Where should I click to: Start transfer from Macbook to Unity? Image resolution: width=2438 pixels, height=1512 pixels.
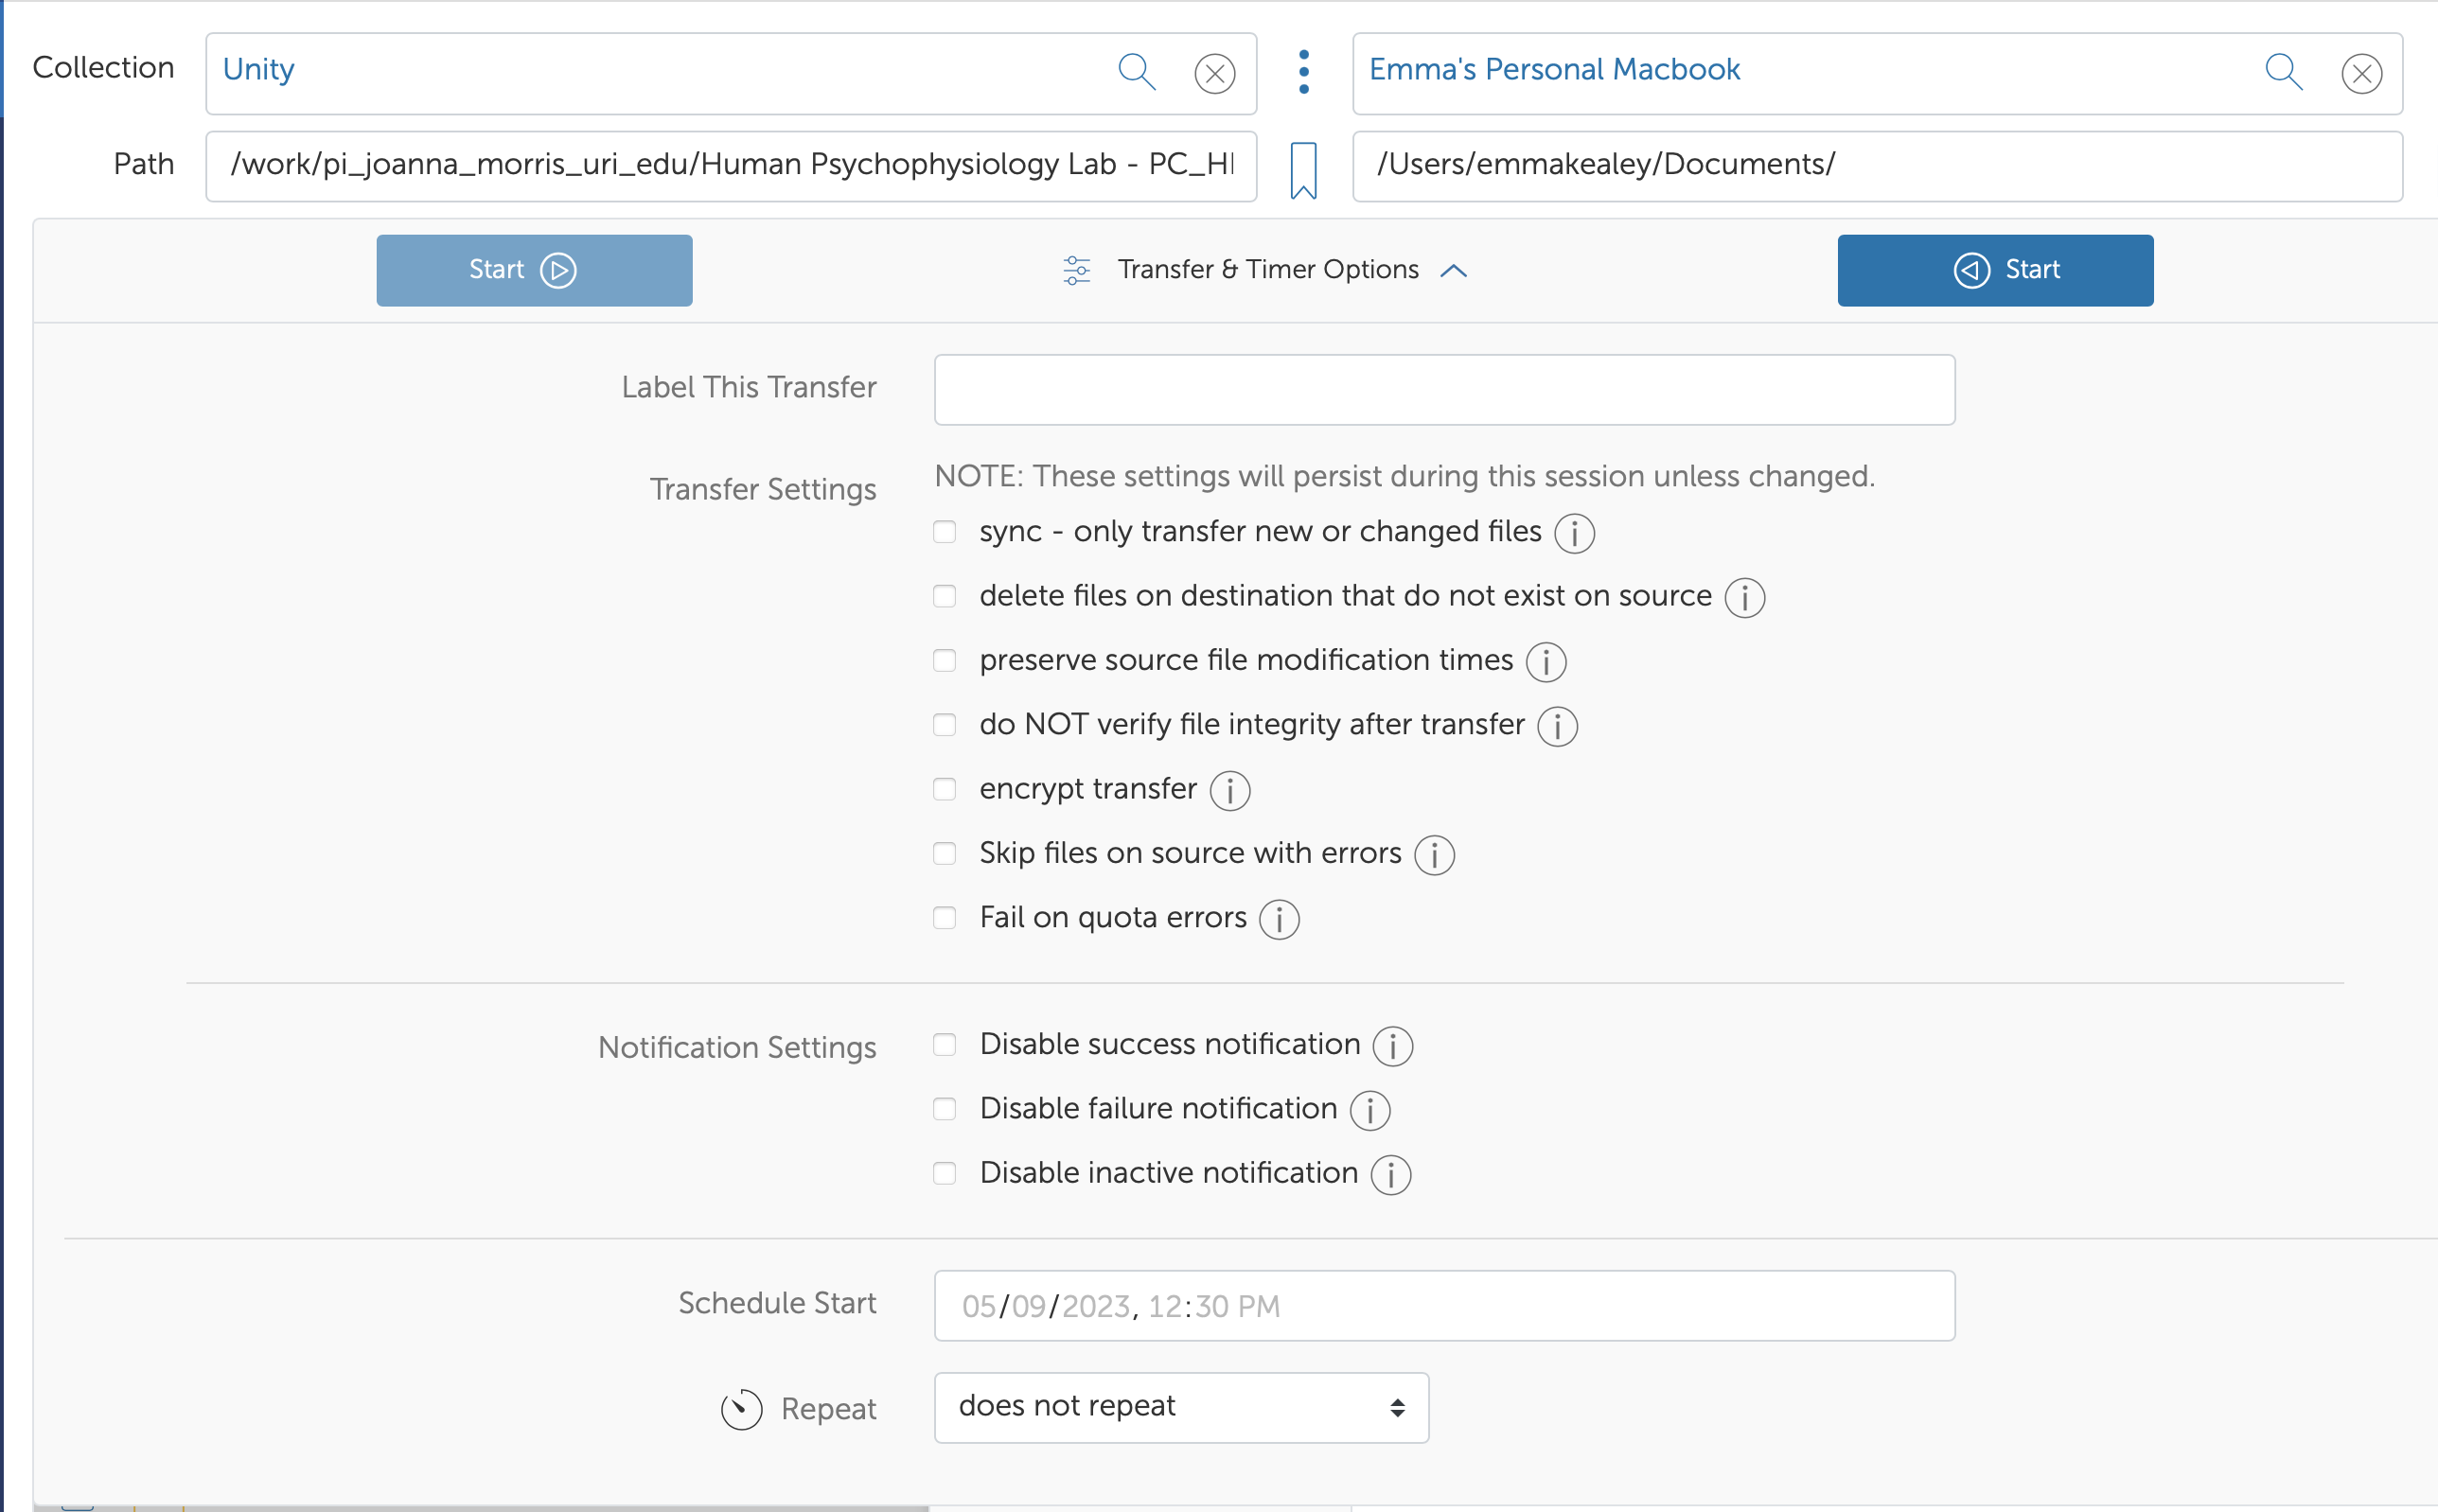[x=1995, y=270]
